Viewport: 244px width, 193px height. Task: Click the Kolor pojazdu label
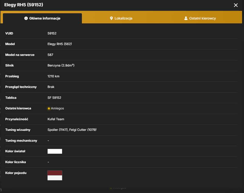click(x=16, y=173)
